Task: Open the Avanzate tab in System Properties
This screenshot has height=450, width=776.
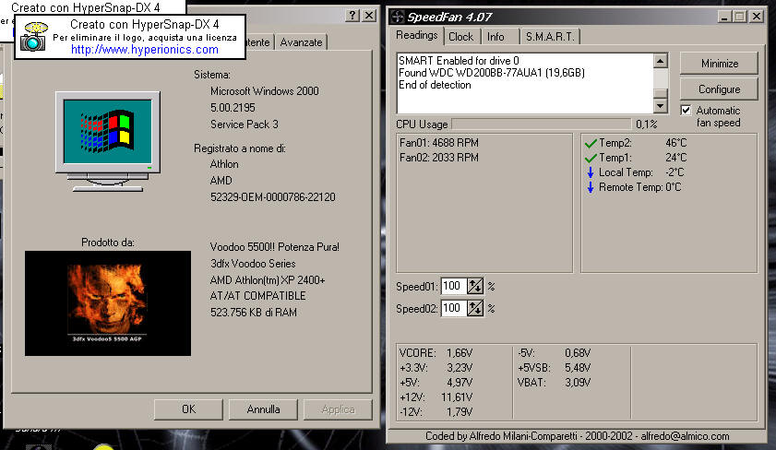Action: click(301, 42)
